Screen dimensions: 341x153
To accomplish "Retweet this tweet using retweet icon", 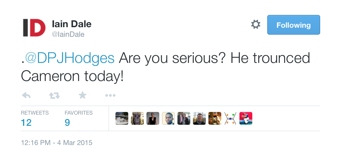I will [55, 95].
